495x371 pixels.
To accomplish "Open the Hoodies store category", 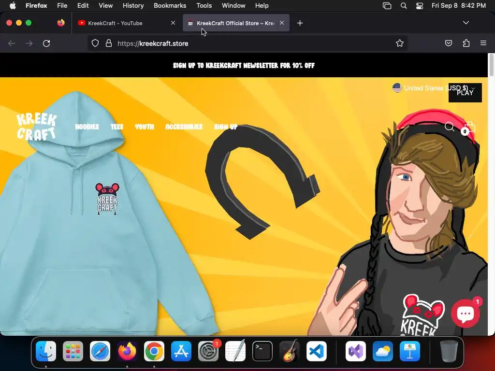I will (87, 127).
